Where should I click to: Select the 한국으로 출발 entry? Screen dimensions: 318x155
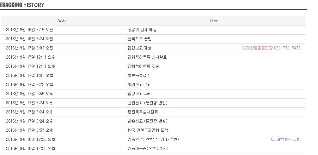tap(139, 39)
